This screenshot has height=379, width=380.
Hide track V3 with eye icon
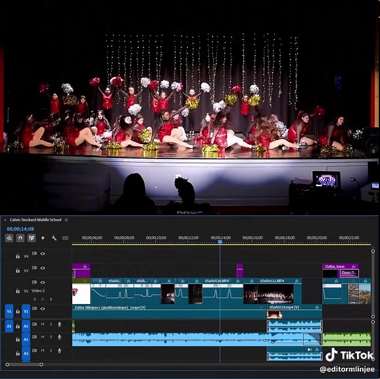[43, 268]
